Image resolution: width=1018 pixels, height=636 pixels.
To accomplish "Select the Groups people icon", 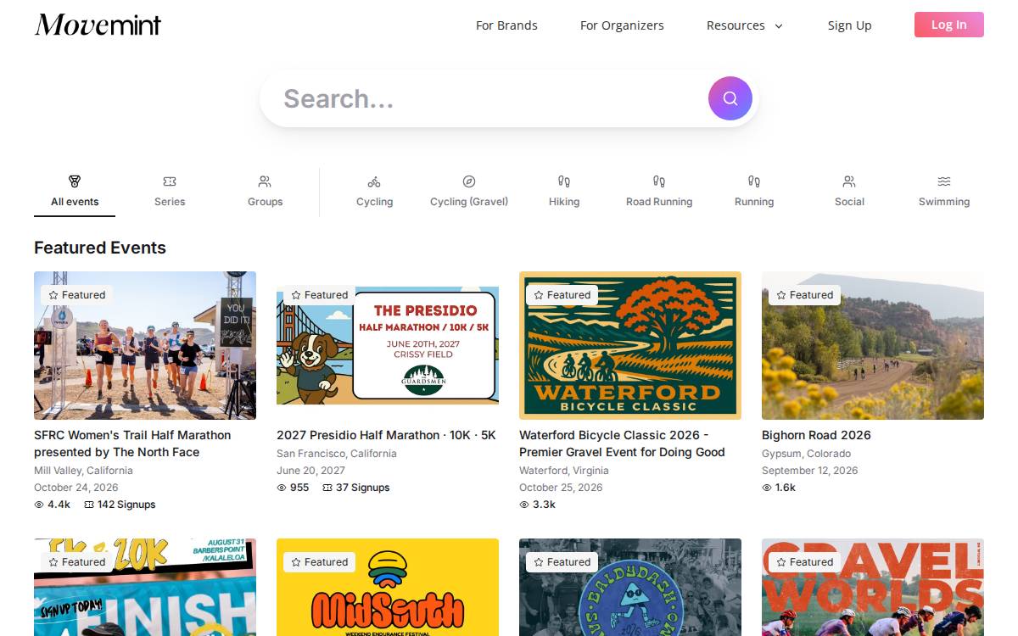I will pos(265,181).
